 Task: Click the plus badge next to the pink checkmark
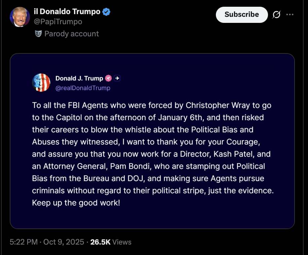tap(117, 78)
